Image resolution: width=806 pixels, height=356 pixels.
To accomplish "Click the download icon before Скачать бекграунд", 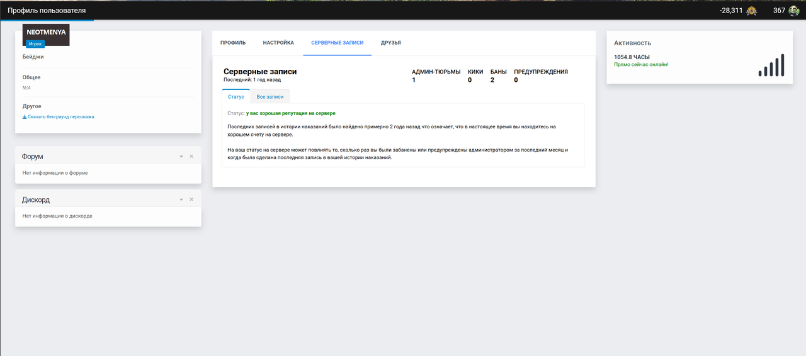I will coord(25,117).
